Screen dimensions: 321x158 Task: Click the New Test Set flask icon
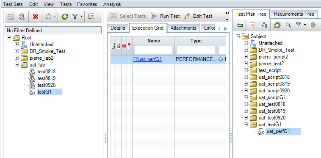pyautogui.click(x=22, y=17)
